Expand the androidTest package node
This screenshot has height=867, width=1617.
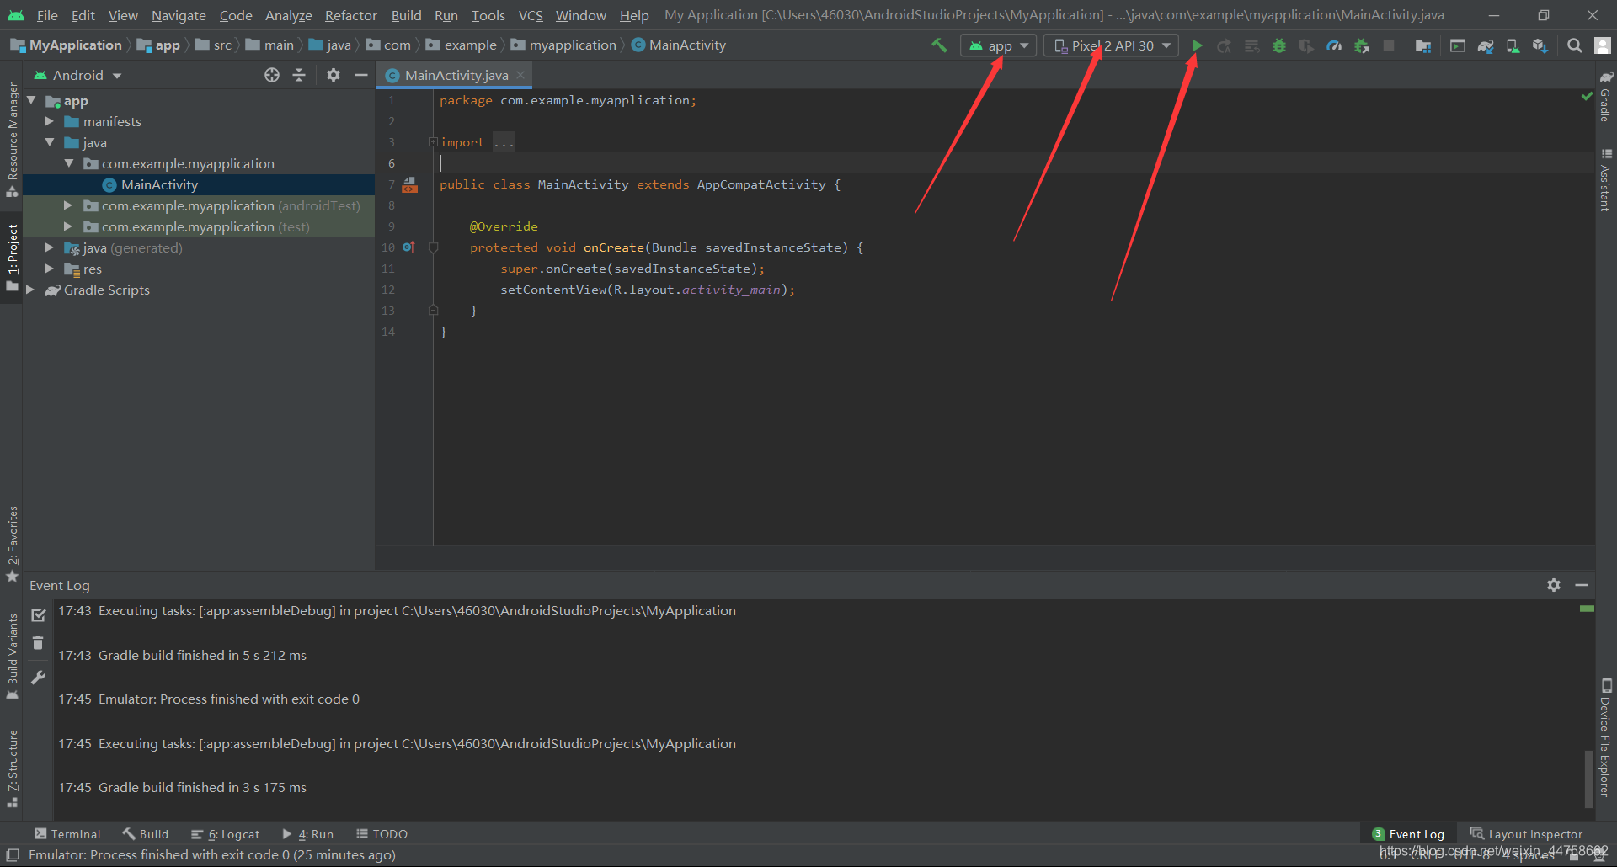(x=68, y=205)
